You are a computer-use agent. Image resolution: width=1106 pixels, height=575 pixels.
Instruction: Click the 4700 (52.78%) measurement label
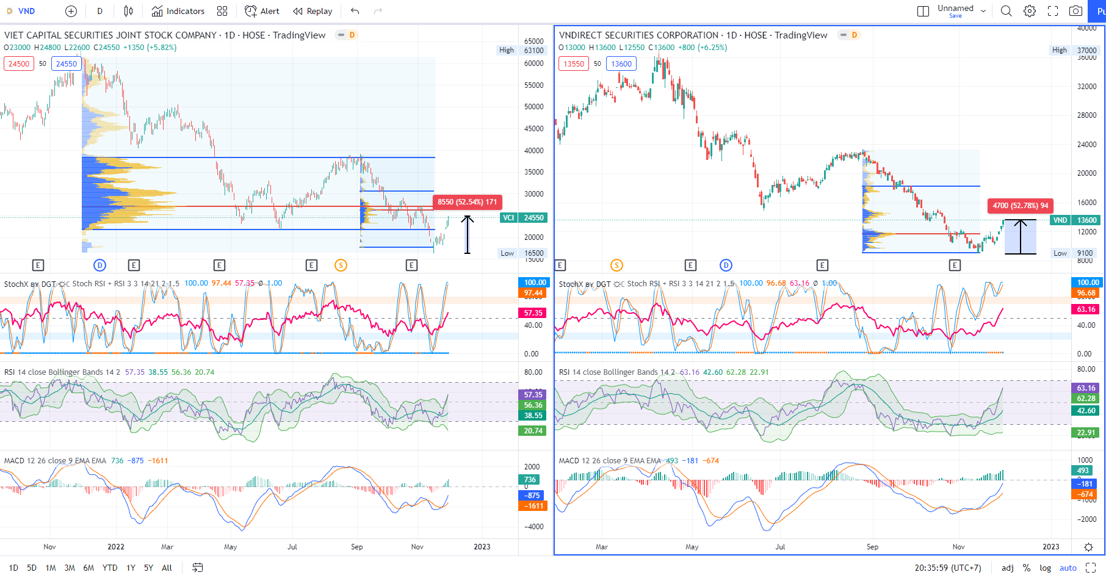click(1022, 205)
